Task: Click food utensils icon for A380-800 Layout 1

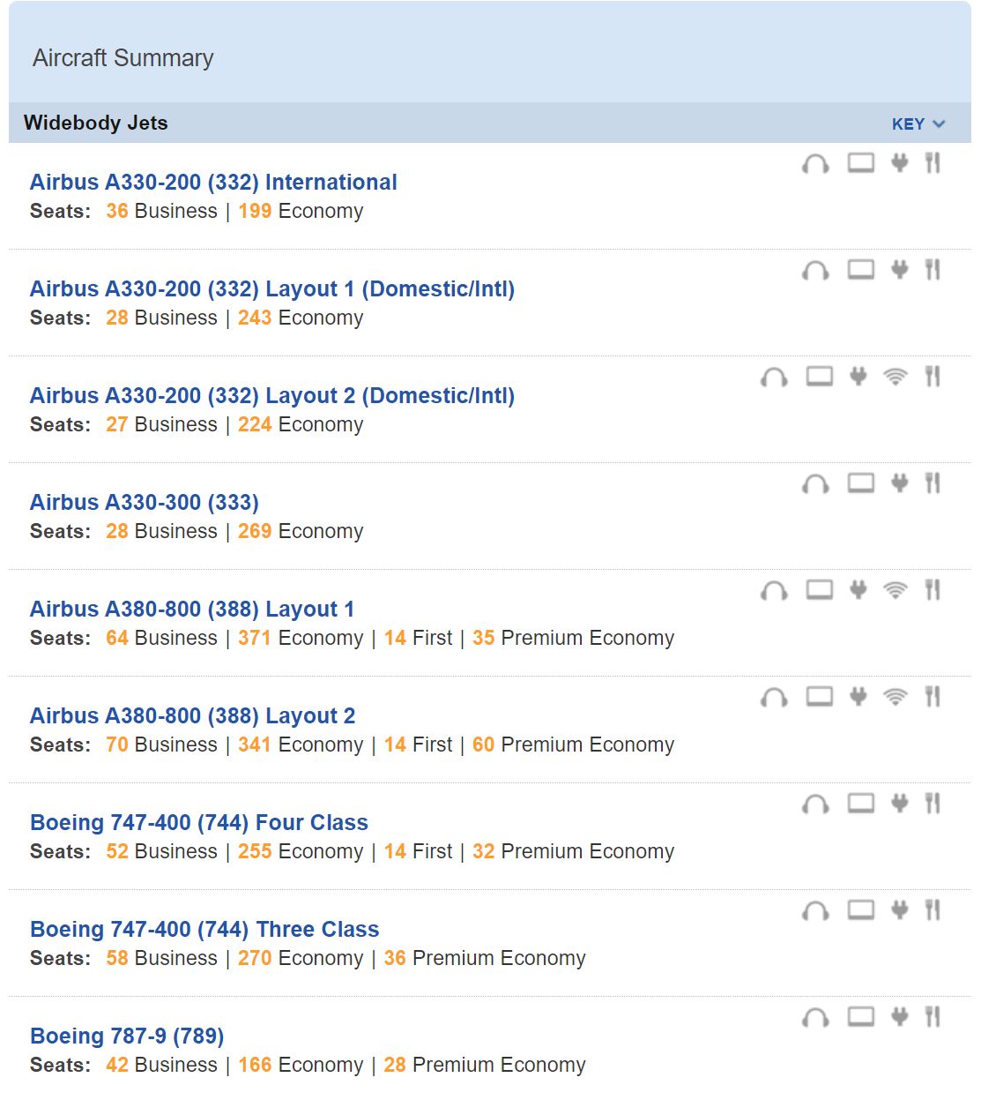Action: 933,590
